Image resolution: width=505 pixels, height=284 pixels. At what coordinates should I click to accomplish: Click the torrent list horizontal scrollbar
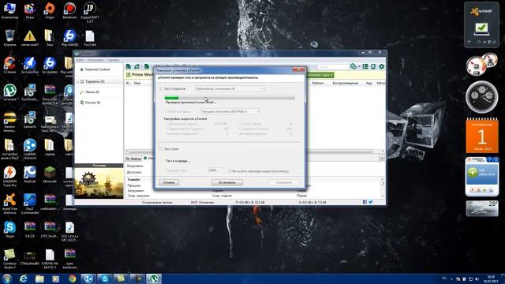click(255, 151)
